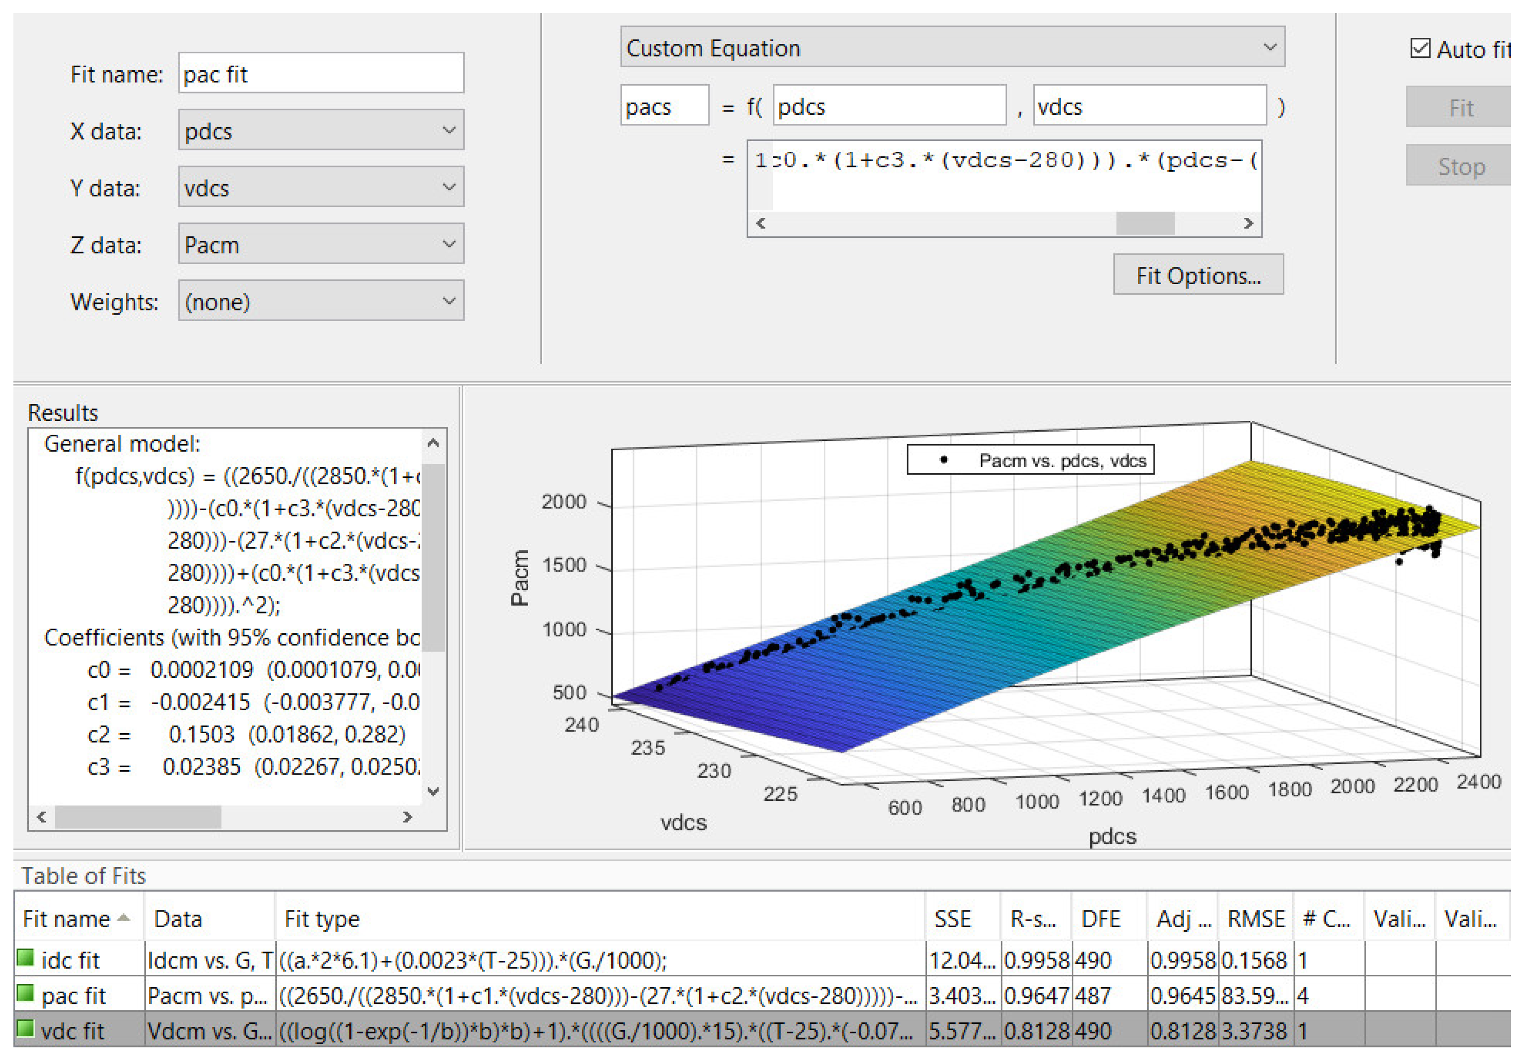Viewport: 1523px width, 1058px height.
Task: Click the Fit name text field
Action: click(x=321, y=74)
